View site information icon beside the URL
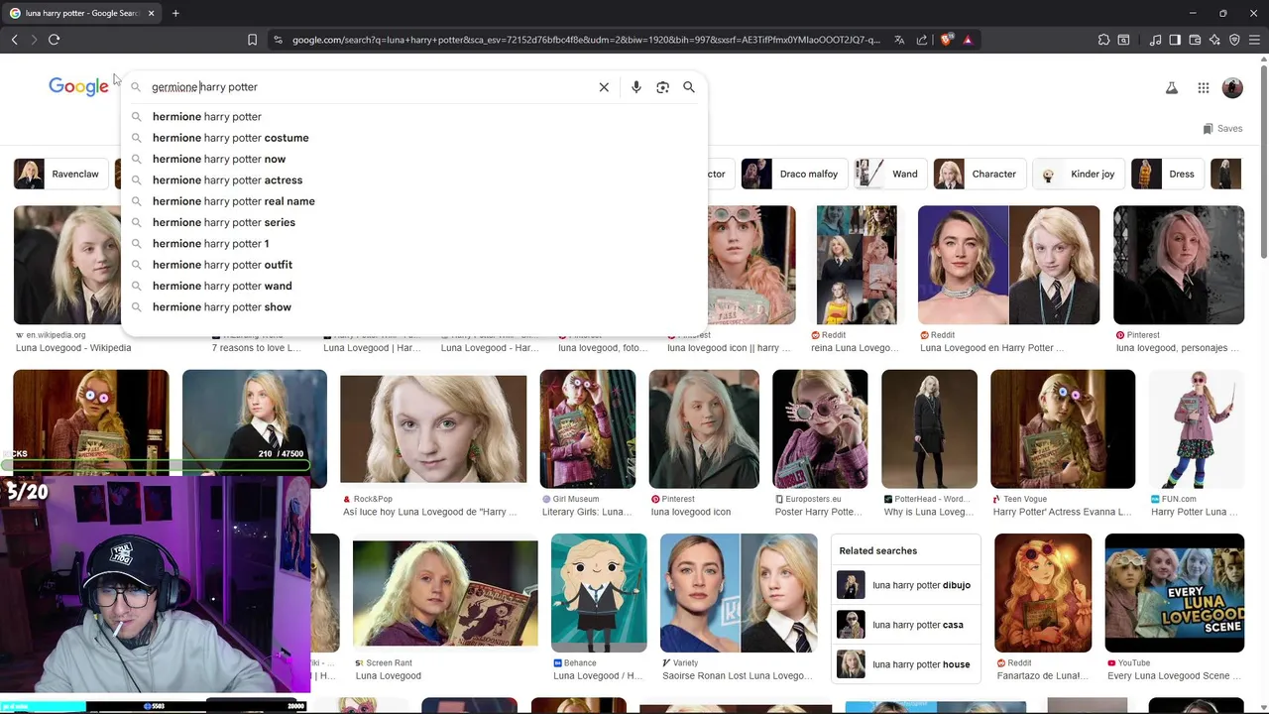Screen dimensions: 1269x714 point(278,40)
